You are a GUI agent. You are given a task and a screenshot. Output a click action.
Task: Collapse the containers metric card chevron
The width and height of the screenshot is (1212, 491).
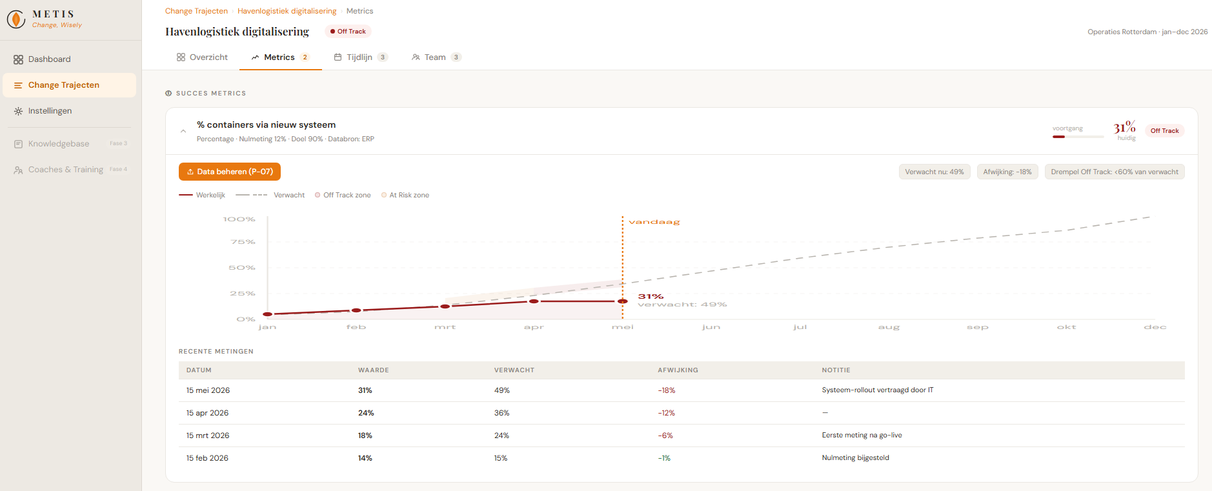pos(183,131)
